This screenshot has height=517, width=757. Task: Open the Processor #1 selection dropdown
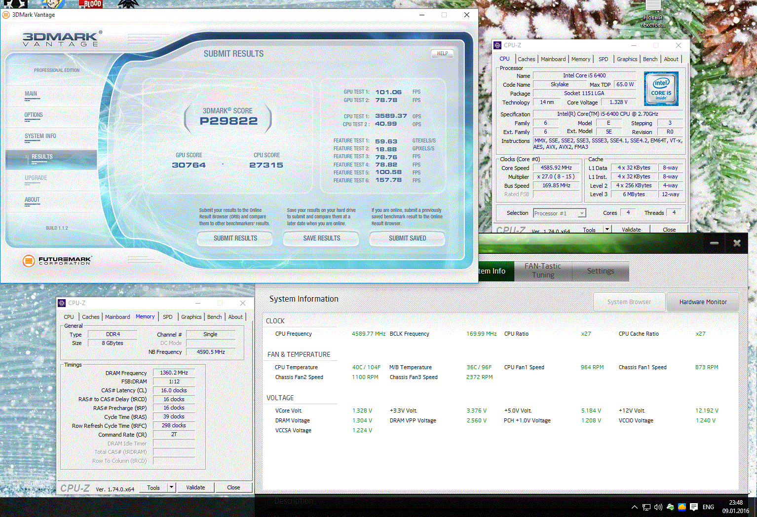pyautogui.click(x=559, y=213)
